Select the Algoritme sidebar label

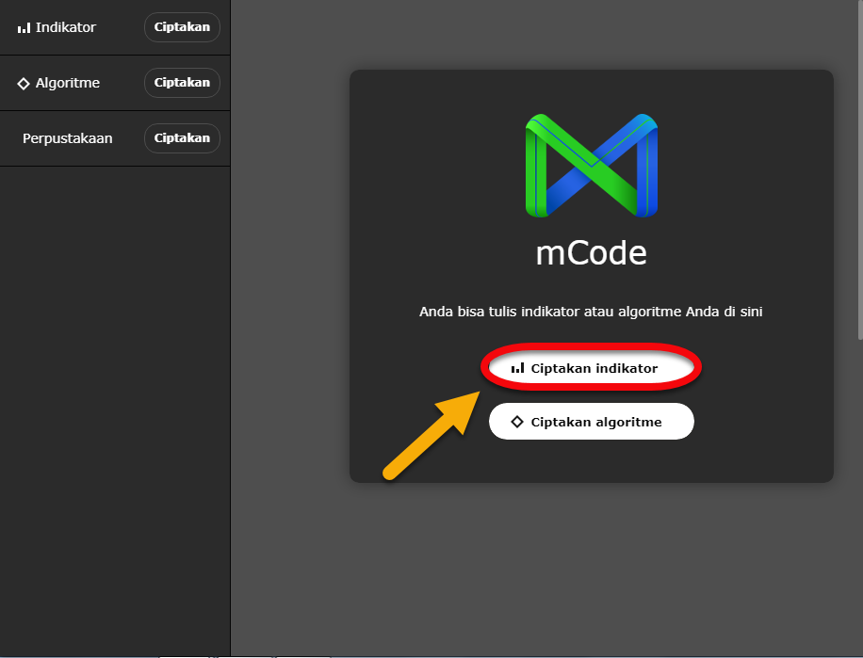(68, 83)
